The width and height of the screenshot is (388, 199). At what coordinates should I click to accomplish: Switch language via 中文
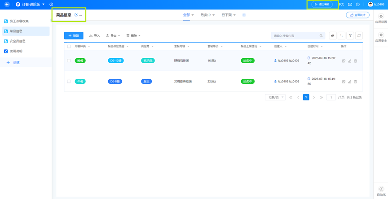[341, 4]
